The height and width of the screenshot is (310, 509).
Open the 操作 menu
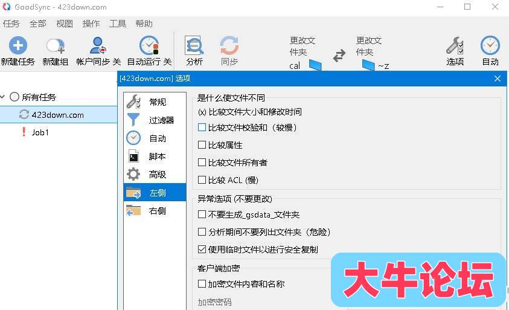91,24
